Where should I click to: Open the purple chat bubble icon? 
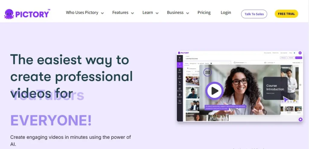[x=300, y=119]
